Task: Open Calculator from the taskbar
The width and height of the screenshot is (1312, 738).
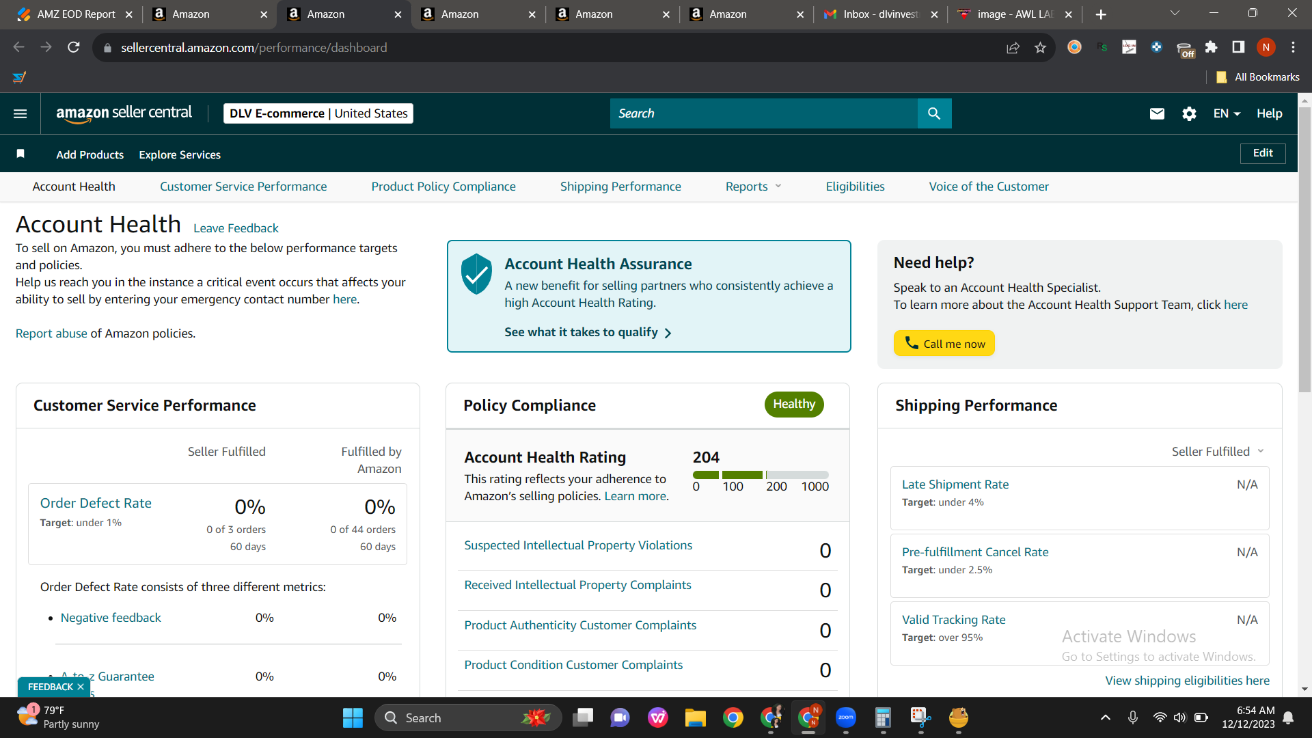Action: [883, 717]
